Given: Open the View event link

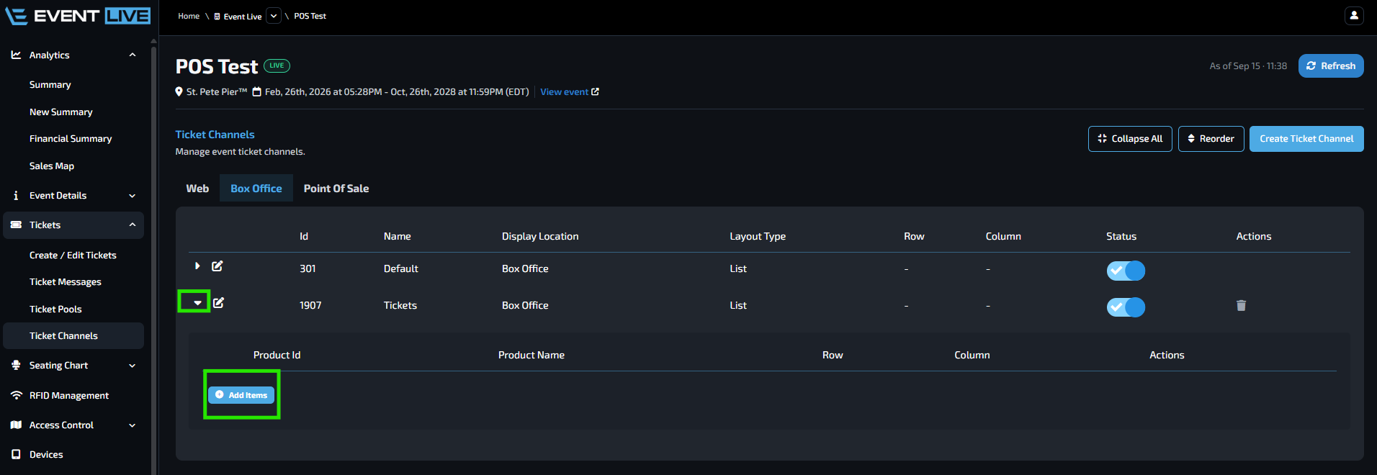Looking at the screenshot, I should tap(565, 92).
